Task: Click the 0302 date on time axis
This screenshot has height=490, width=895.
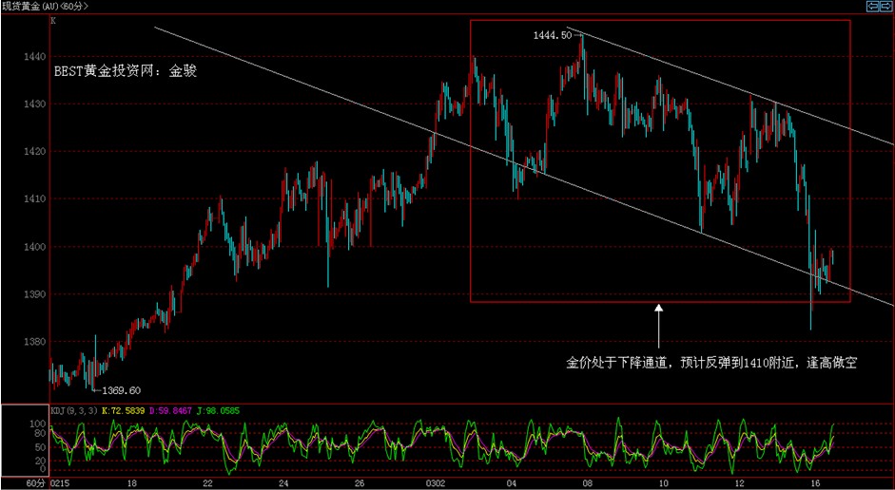Action: tap(436, 483)
